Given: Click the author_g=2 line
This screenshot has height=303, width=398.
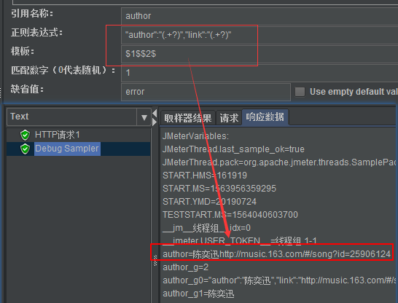Looking at the screenshot, I should (x=186, y=267).
